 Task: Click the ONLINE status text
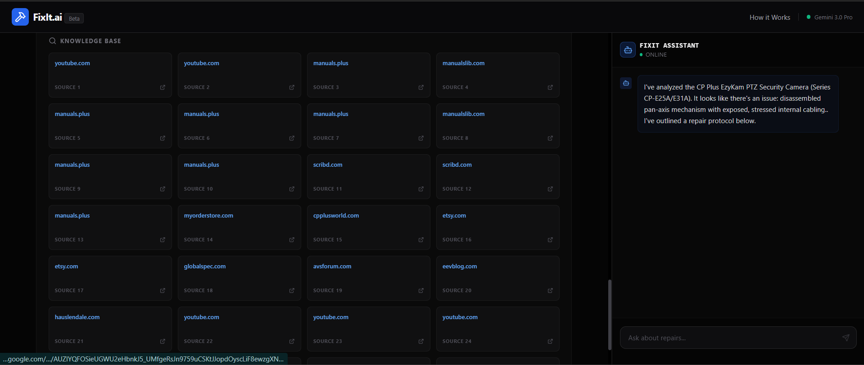tap(656, 55)
